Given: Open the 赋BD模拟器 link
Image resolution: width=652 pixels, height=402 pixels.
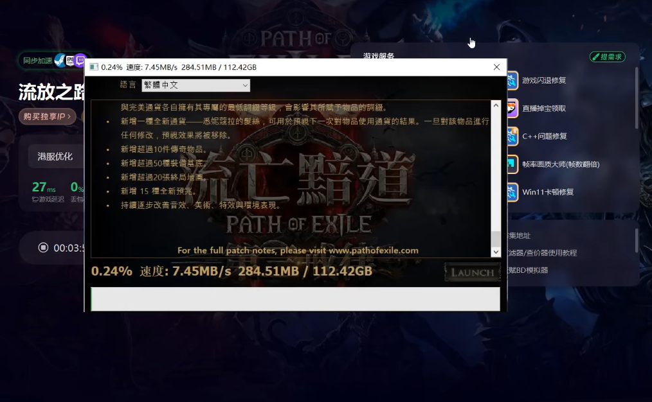Looking at the screenshot, I should 528,270.
